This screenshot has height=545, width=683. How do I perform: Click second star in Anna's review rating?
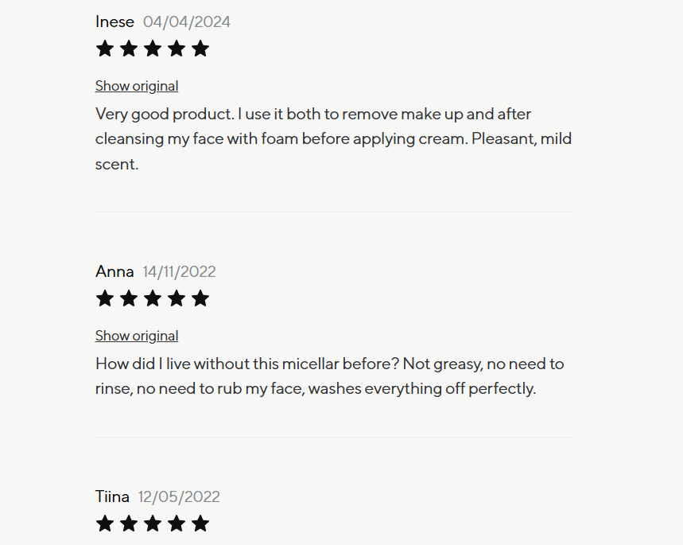[129, 298]
